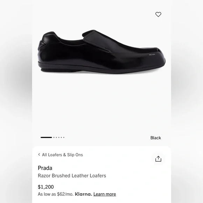The width and height of the screenshot is (203, 203).
Task: Tap the back chevron beside All Loafers
Action: tap(39, 154)
